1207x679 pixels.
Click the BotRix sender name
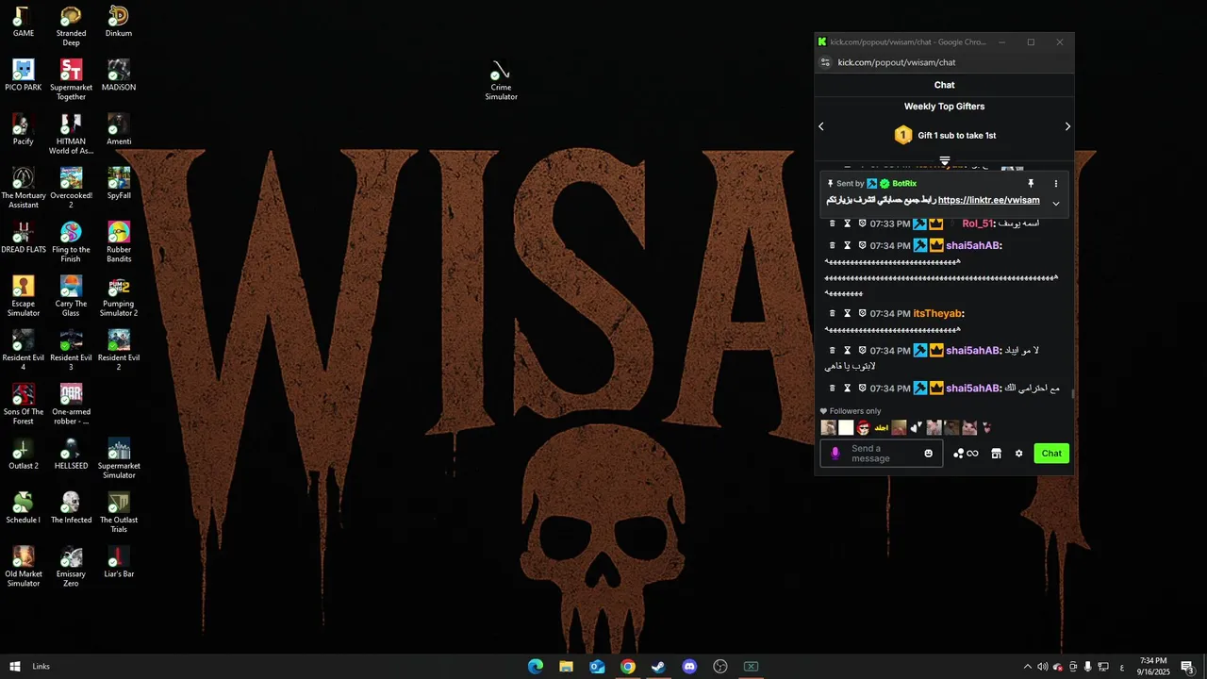point(904,184)
